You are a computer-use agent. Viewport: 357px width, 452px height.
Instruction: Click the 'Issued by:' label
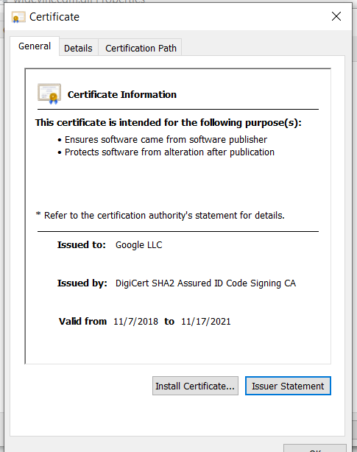[82, 283]
